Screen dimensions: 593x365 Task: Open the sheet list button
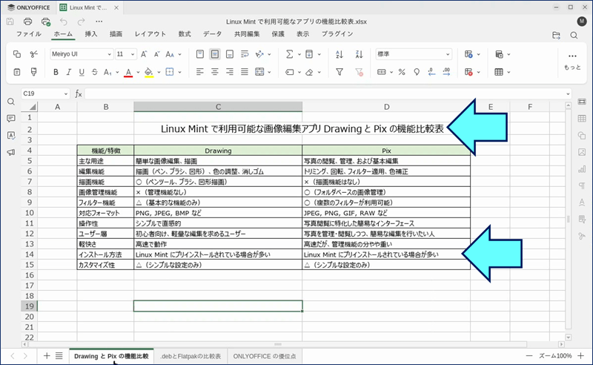[x=59, y=356]
